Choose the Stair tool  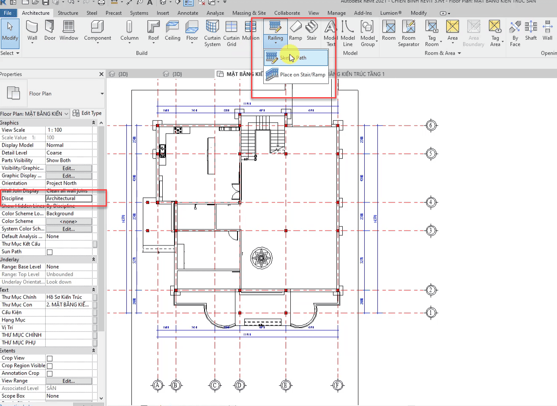point(311,30)
